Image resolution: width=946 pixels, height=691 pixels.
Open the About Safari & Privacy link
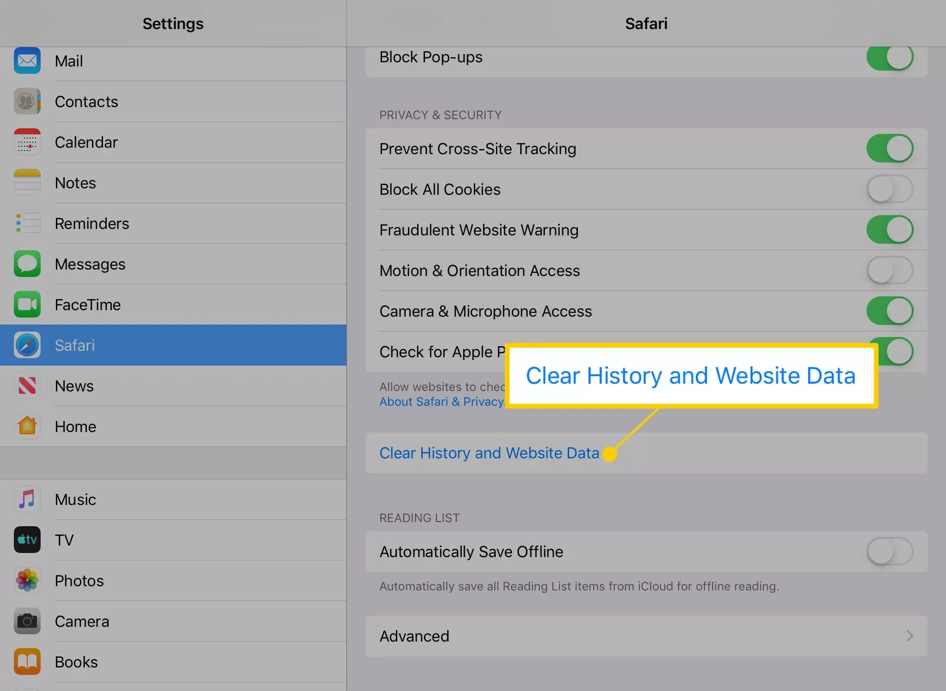click(442, 402)
